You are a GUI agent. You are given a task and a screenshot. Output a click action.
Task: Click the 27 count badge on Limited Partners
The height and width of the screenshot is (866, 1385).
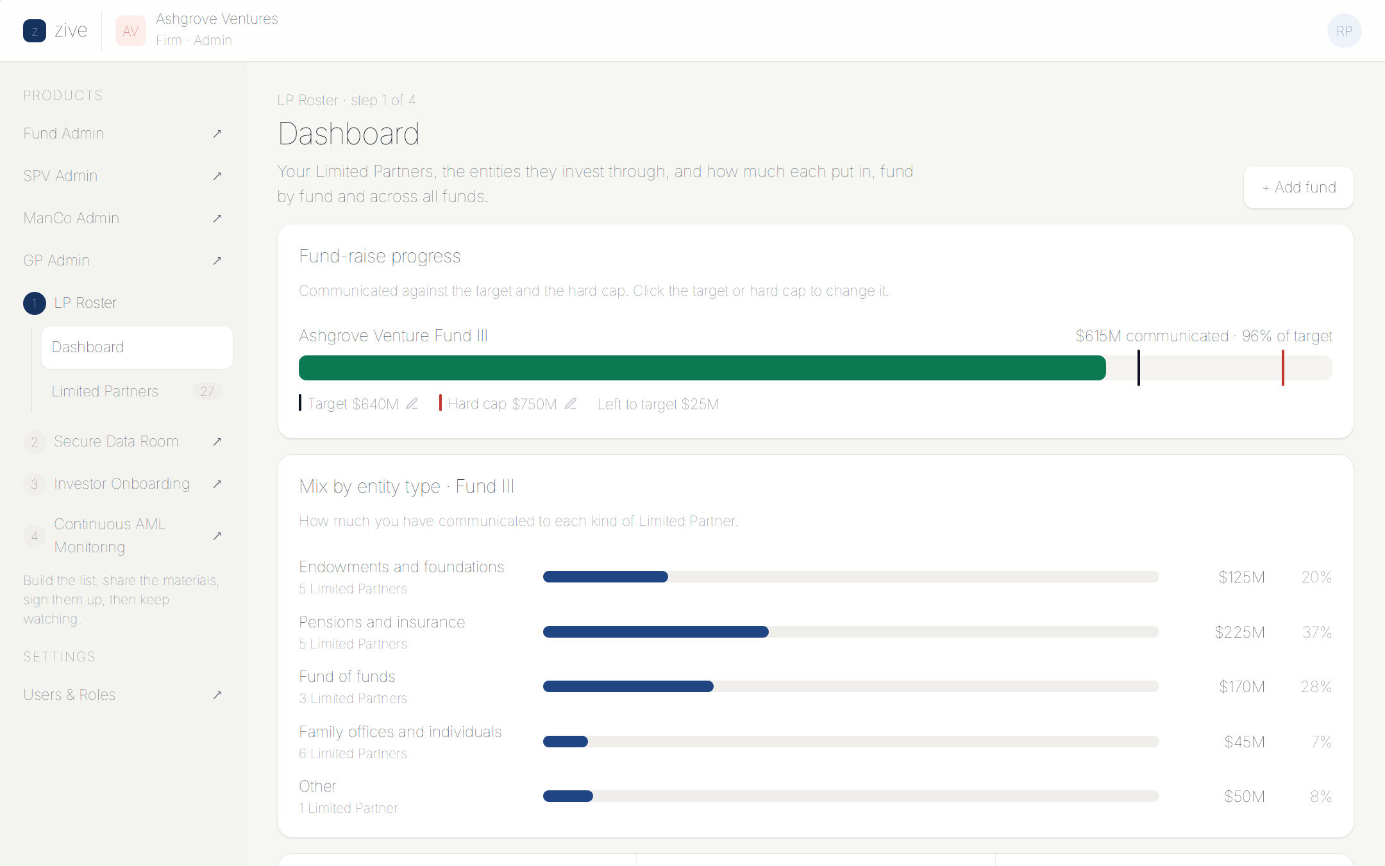tap(207, 391)
